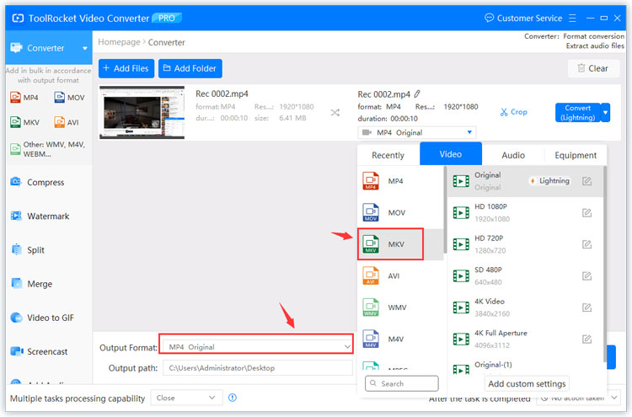Click the preset list scrollbar

pyautogui.click(x=604, y=264)
